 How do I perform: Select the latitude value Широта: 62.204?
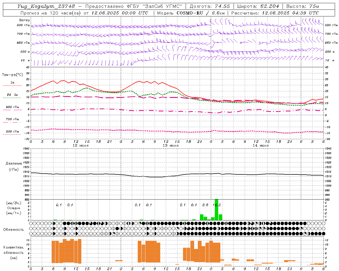pyautogui.click(x=258, y=6)
